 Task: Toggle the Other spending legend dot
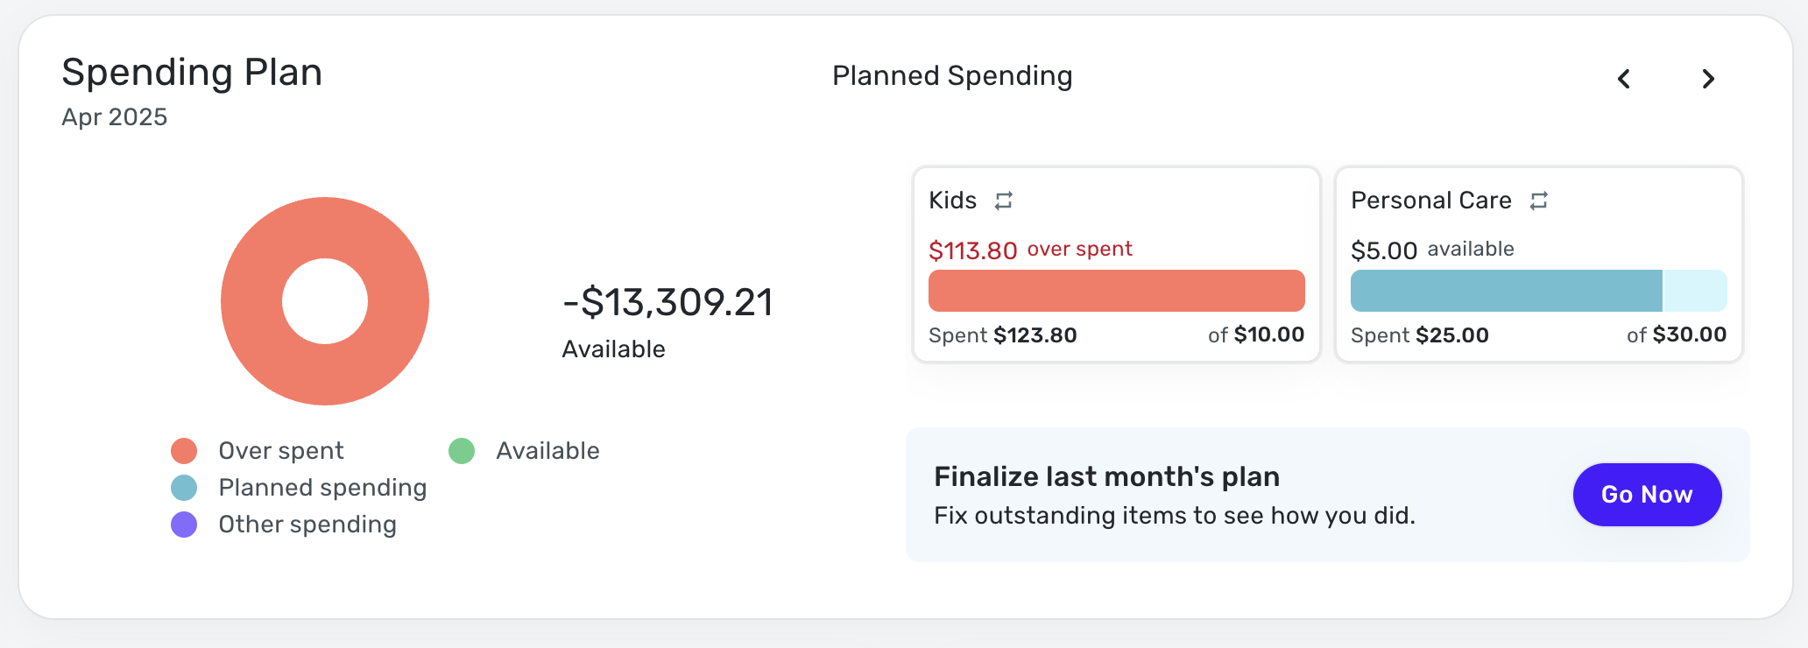[x=184, y=525]
